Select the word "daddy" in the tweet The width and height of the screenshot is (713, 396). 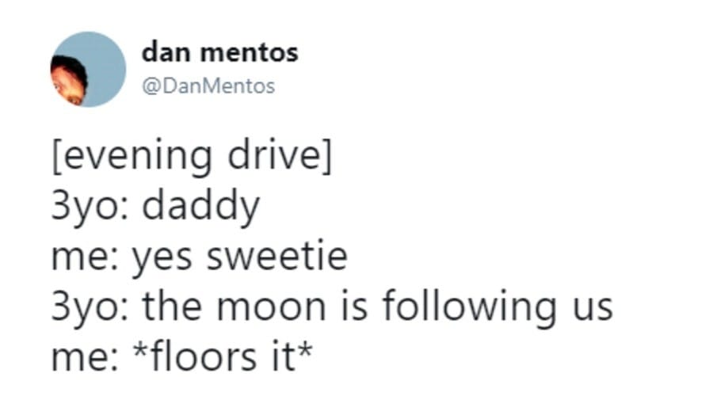[201, 207]
